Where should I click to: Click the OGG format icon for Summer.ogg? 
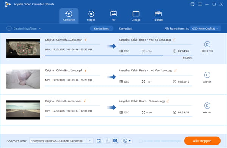121,112
